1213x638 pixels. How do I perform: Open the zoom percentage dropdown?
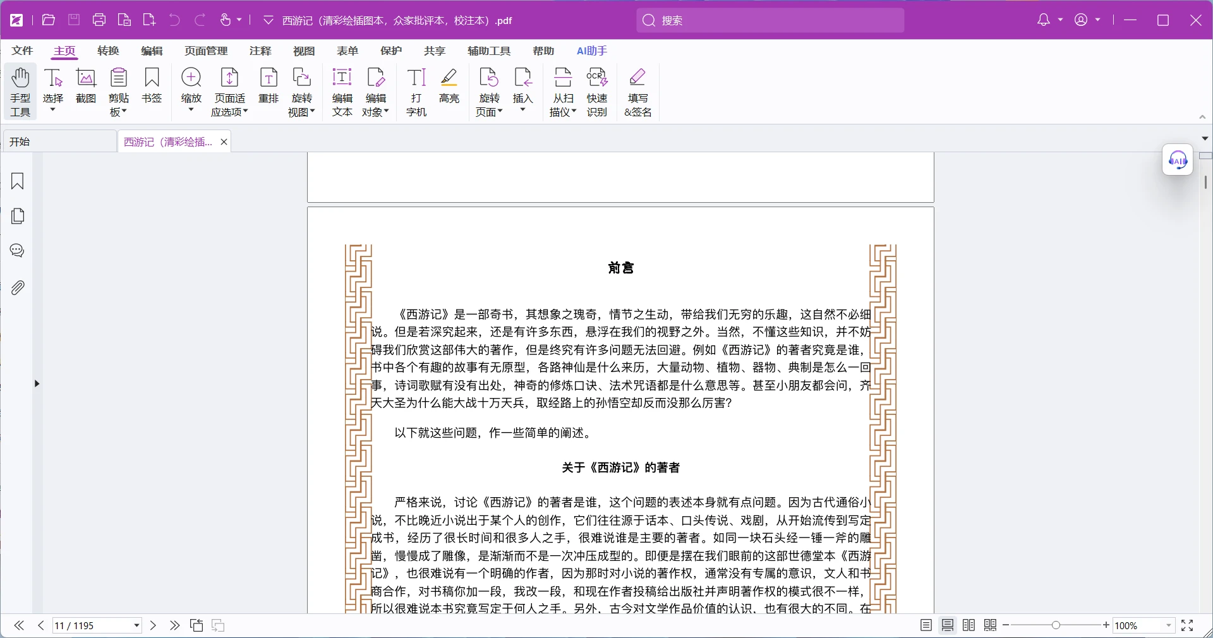click(1169, 626)
